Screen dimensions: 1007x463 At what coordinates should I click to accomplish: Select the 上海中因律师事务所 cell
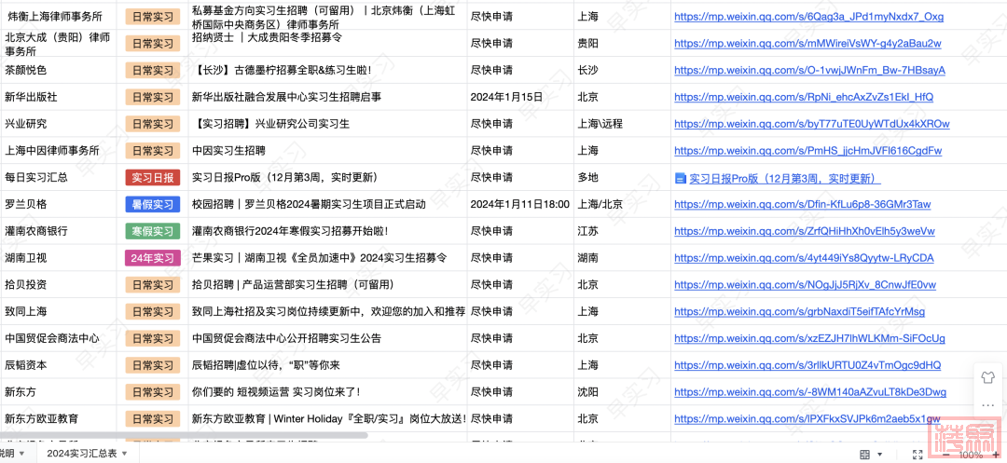58,151
